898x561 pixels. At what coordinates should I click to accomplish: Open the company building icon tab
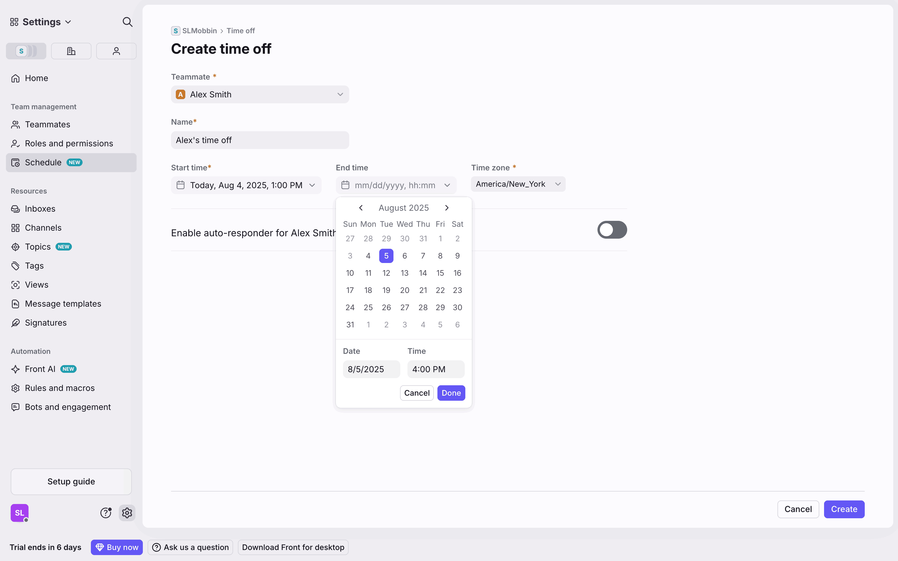71,51
